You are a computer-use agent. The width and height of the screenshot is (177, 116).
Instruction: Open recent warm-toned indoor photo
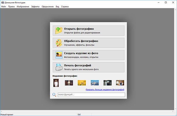pyautogui.click(x=120, y=83)
